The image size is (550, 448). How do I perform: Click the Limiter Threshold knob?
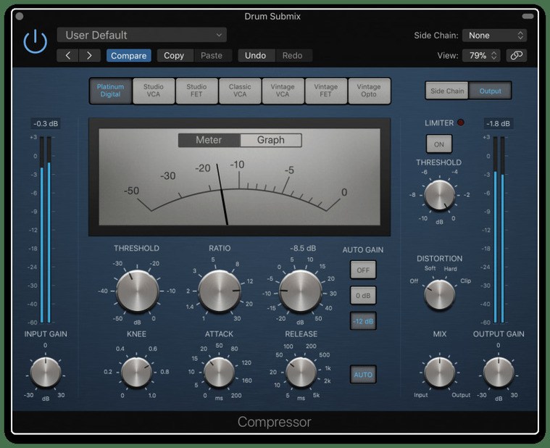(440, 196)
